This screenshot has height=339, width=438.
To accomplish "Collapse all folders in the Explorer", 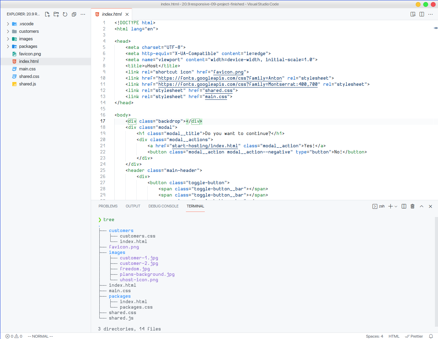I will pos(73,14).
